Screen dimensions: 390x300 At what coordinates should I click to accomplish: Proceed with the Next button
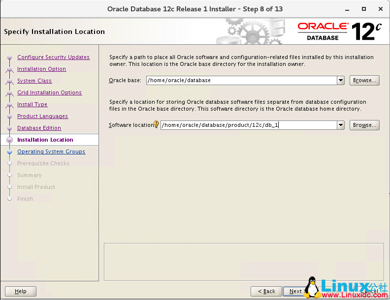point(296,291)
